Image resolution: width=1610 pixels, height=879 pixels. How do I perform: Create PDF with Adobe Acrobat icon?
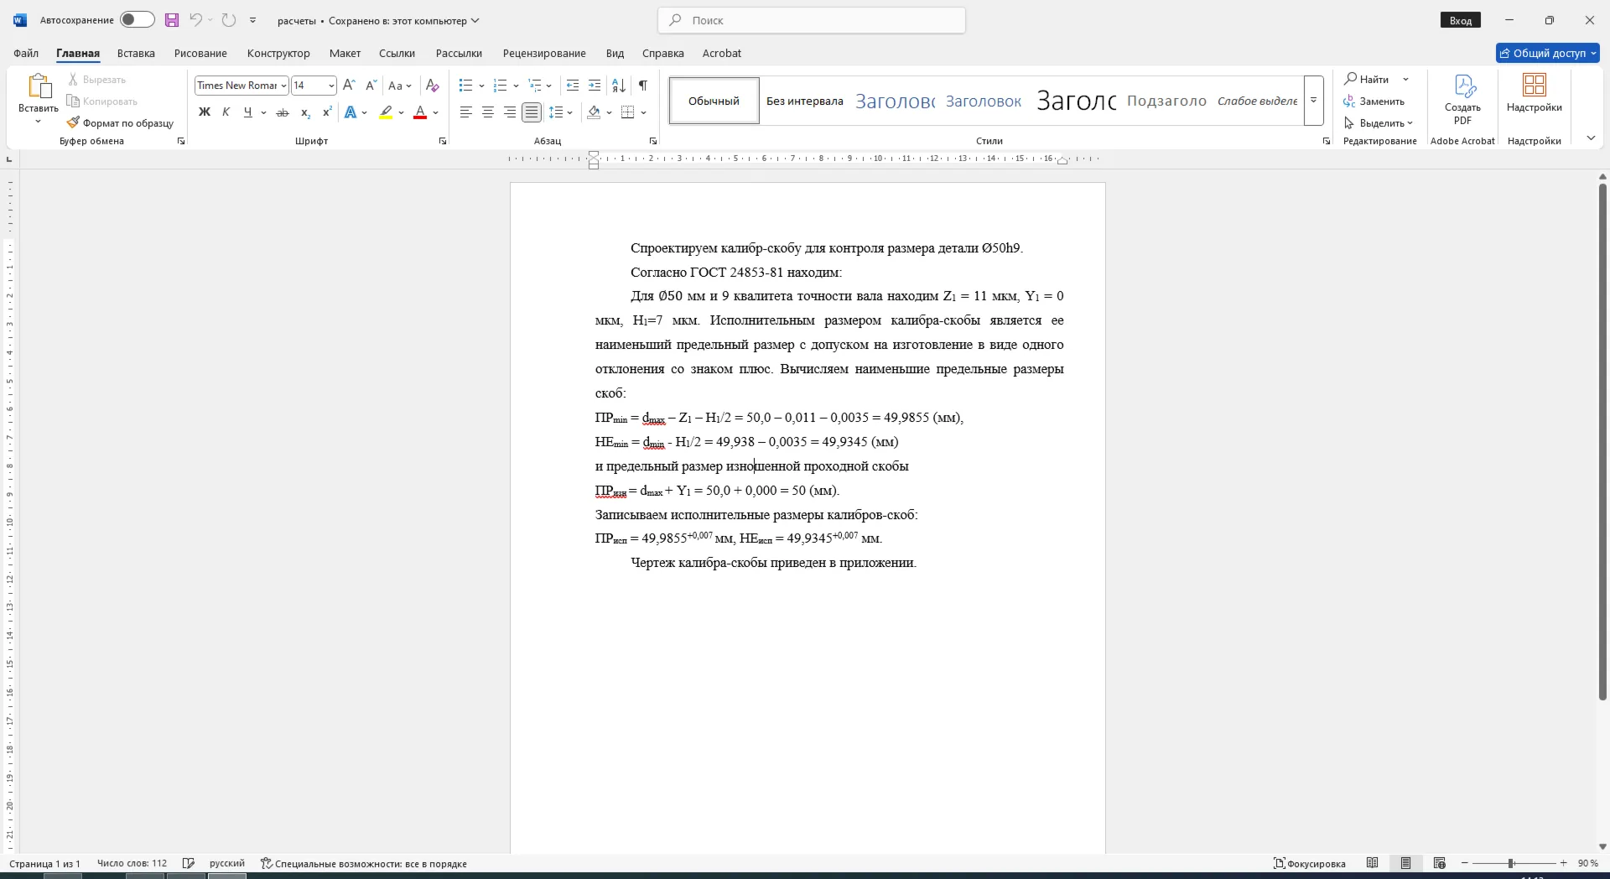1462,100
